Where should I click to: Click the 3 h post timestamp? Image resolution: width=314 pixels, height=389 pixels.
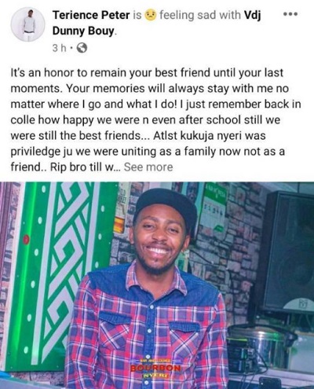[59, 48]
